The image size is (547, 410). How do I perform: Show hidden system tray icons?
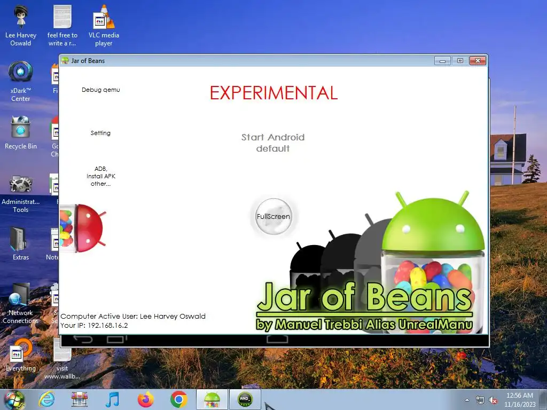pos(467,400)
